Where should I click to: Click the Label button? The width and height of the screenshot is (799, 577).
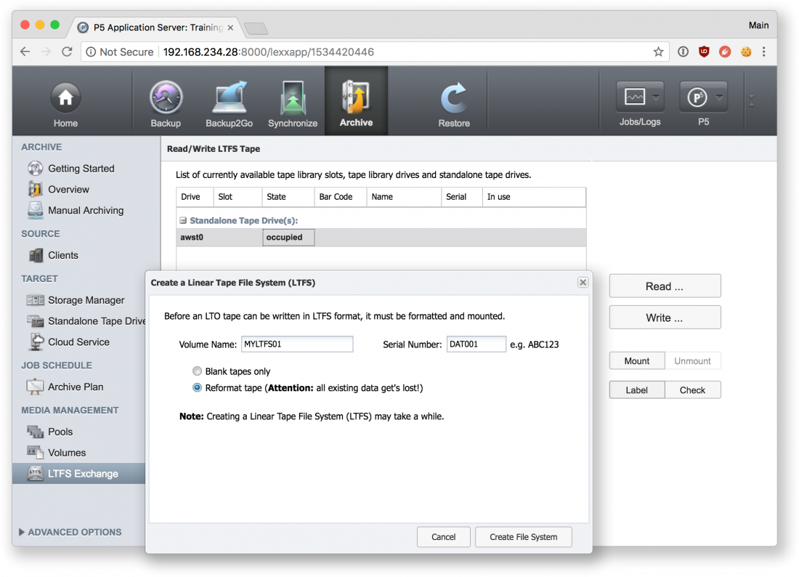pyautogui.click(x=636, y=390)
